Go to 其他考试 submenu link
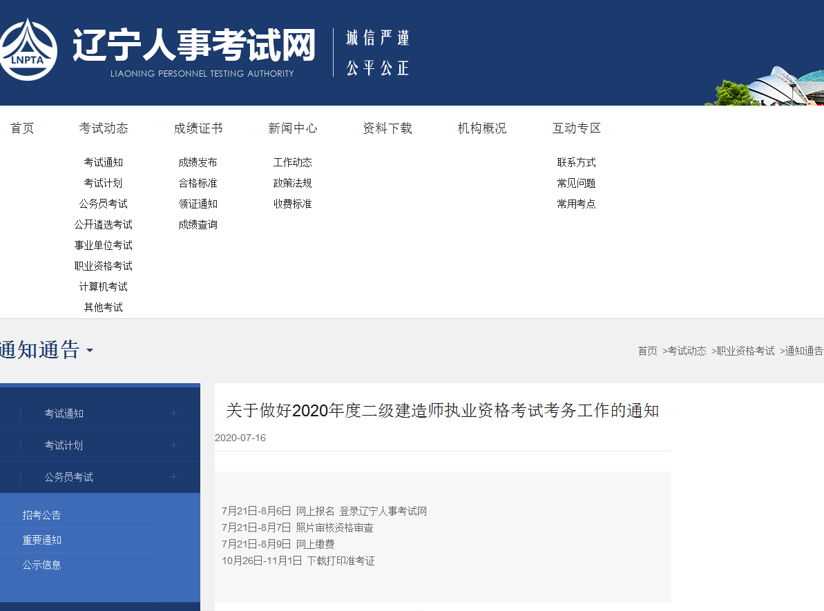 pyautogui.click(x=104, y=307)
